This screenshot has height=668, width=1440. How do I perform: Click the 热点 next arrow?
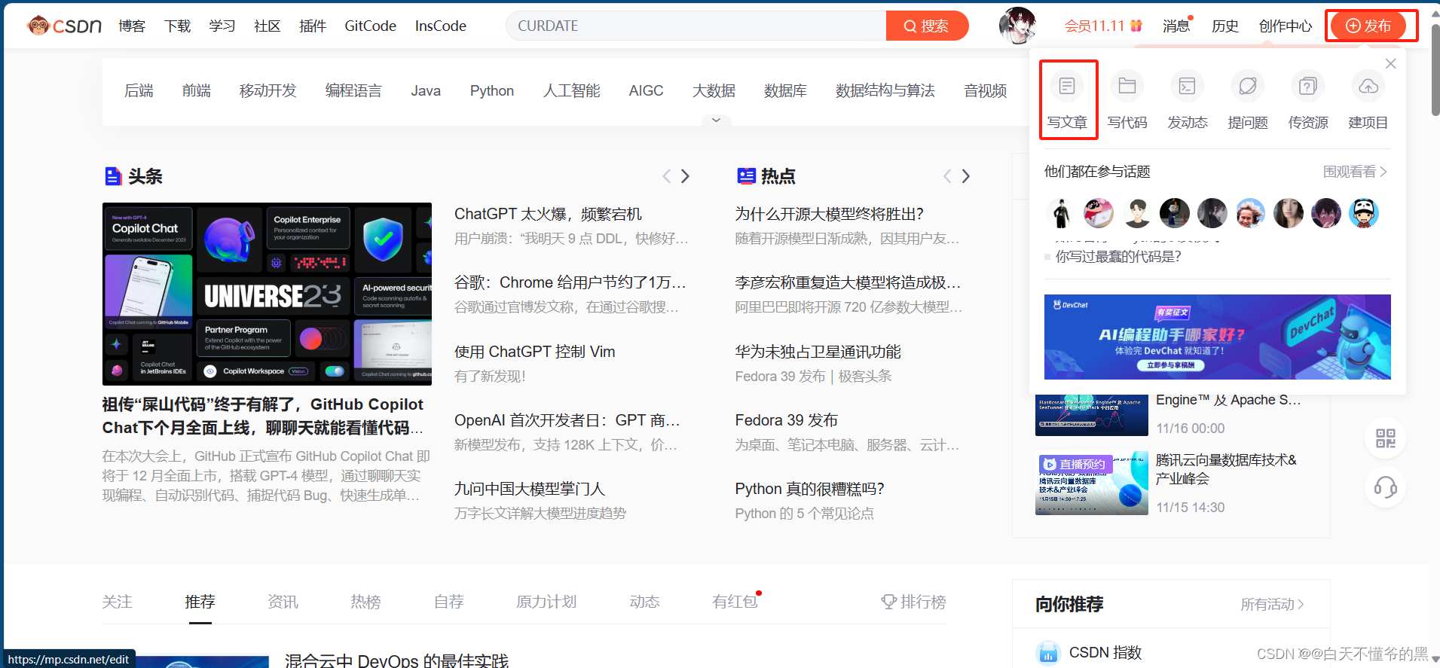point(966,176)
